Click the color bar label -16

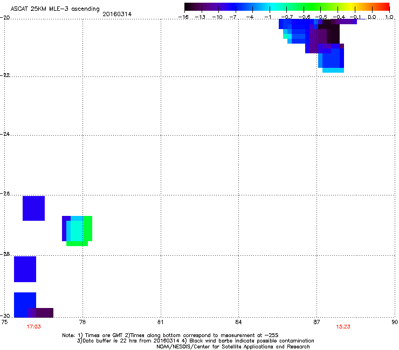(183, 17)
